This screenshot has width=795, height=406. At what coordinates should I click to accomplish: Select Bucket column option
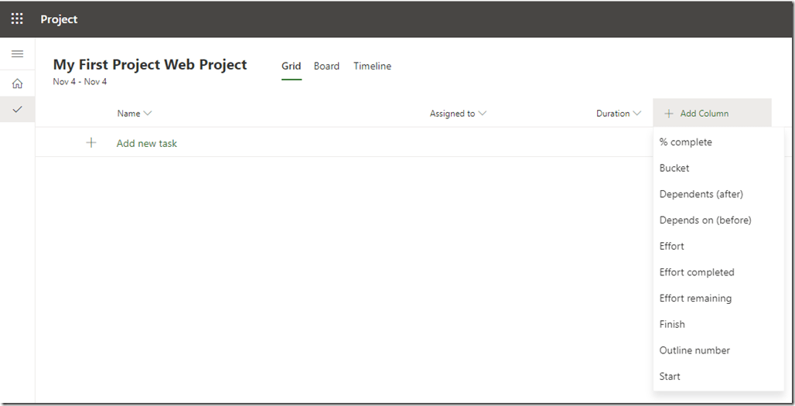tap(674, 168)
